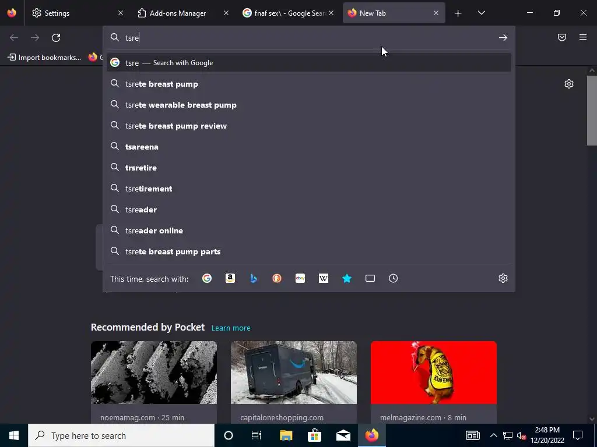Switch to the Google Search tab

click(x=288, y=13)
